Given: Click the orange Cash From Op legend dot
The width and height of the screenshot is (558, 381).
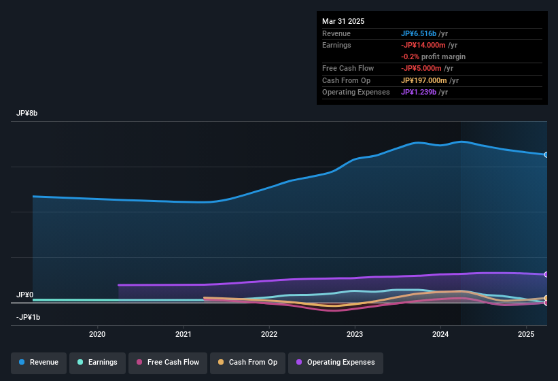Looking at the screenshot, I should click(221, 362).
